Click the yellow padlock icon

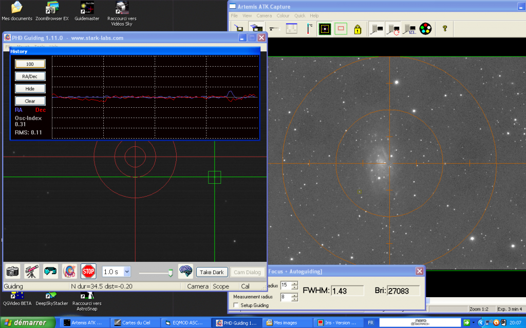358,29
